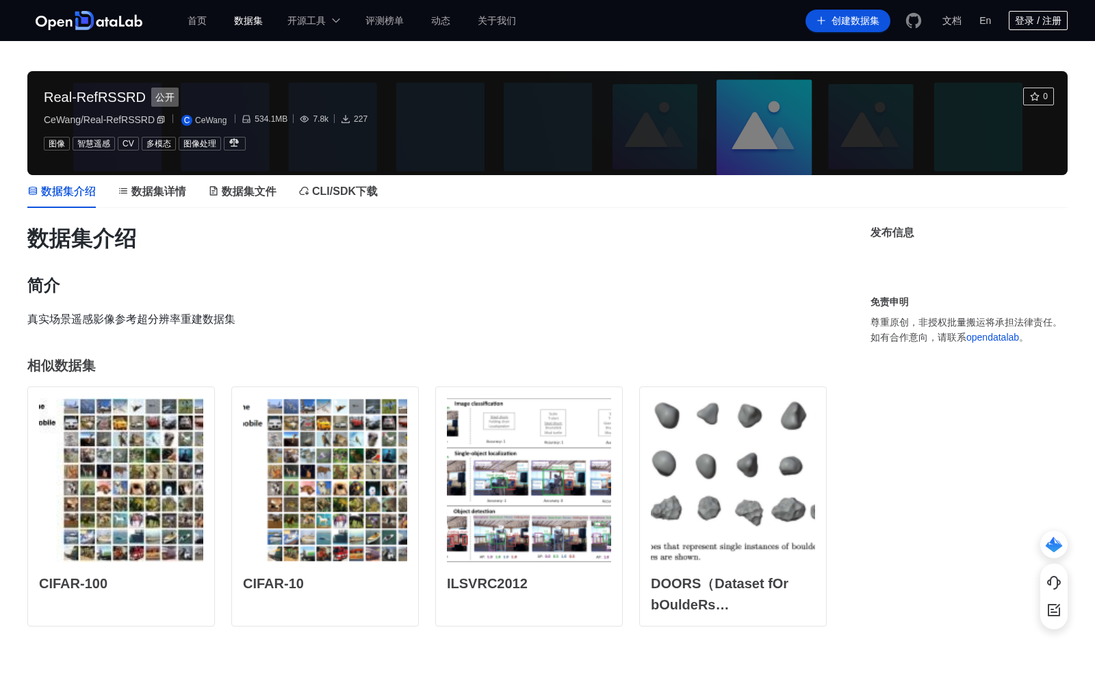Open the feedback edit note icon
Screen dimensions: 1095x684
click(1054, 610)
